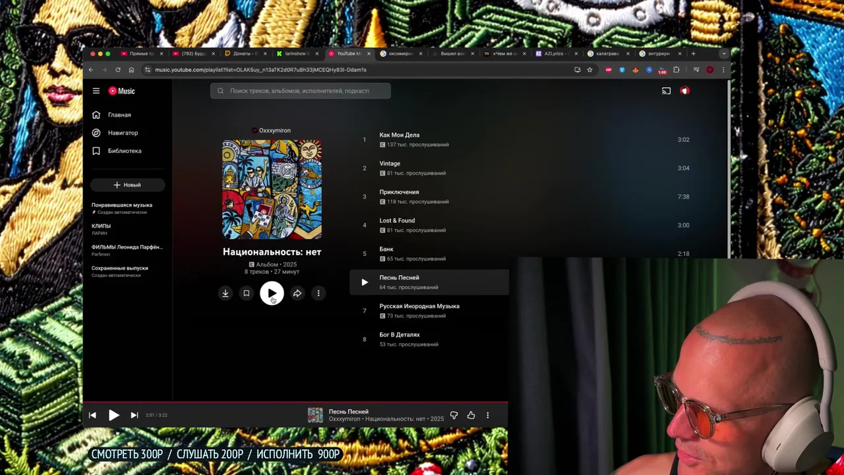This screenshot has height=475, width=844.
Task: Select track Приключения
Action: [x=399, y=192]
